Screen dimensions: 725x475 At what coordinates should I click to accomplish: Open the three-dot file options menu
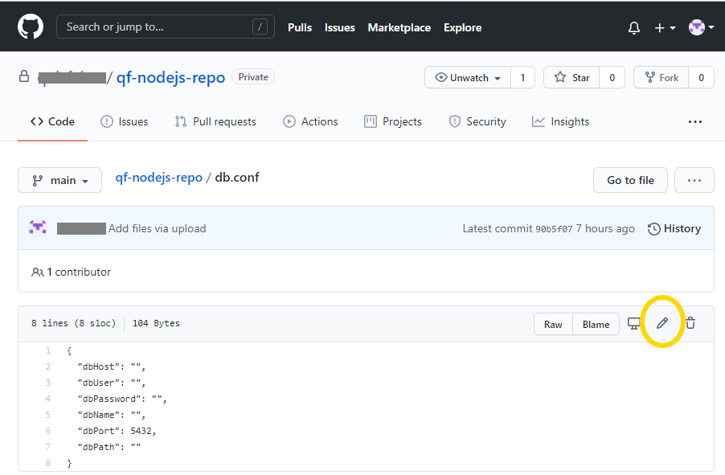(694, 180)
